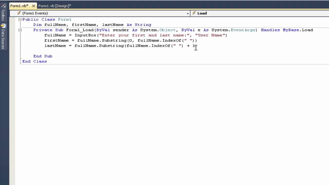Click Handles MyBase.Load in the signature
The height and width of the screenshot is (185, 329).
(x=287, y=30)
